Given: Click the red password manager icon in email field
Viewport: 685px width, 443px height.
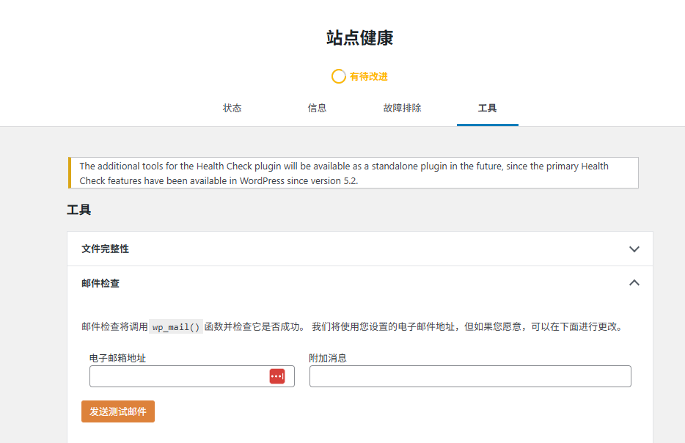Looking at the screenshot, I should click(276, 376).
